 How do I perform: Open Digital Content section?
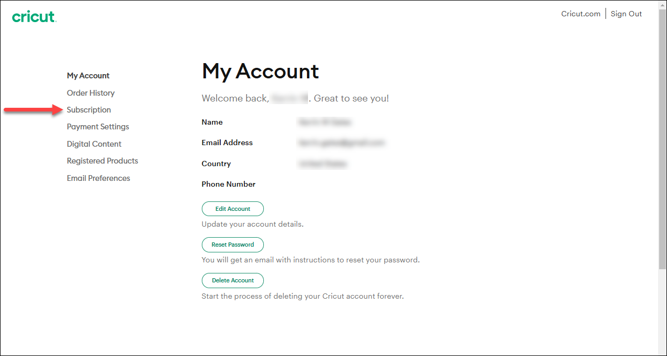[x=94, y=144]
